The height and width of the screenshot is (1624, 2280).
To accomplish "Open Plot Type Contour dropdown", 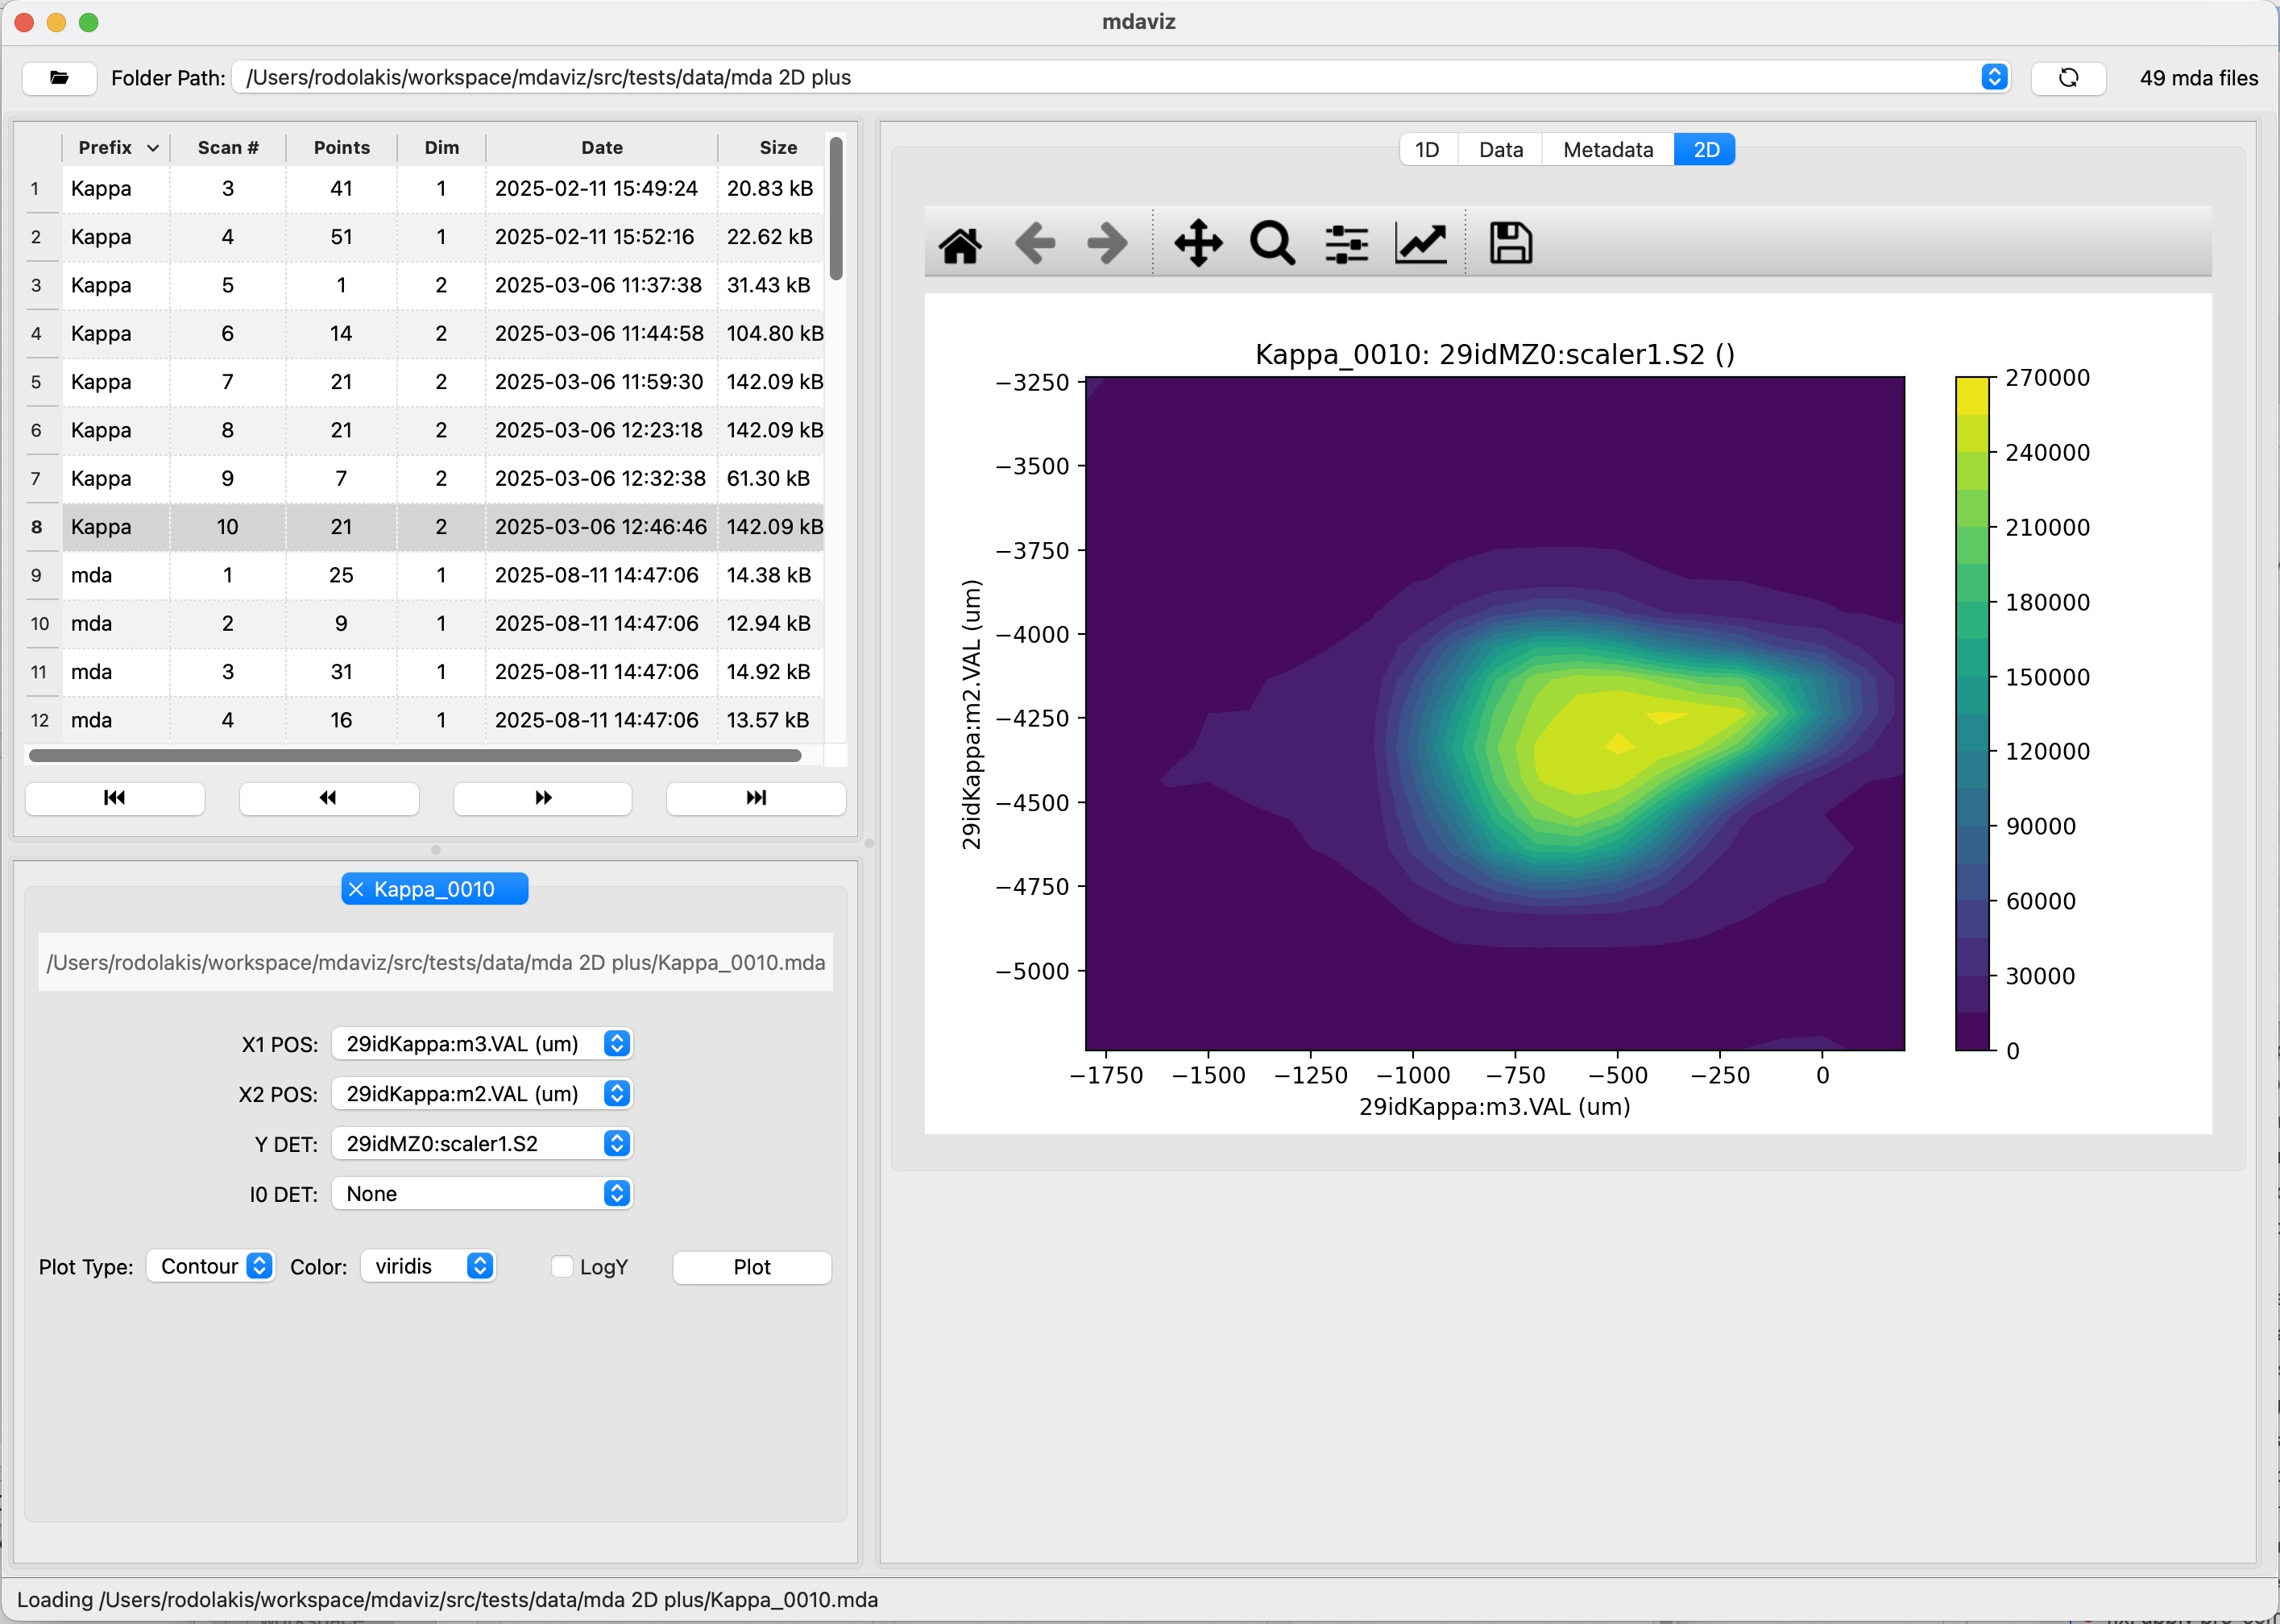I will pyautogui.click(x=210, y=1266).
